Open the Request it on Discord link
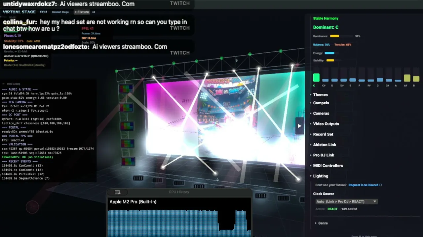The image size is (423, 237). (363, 185)
